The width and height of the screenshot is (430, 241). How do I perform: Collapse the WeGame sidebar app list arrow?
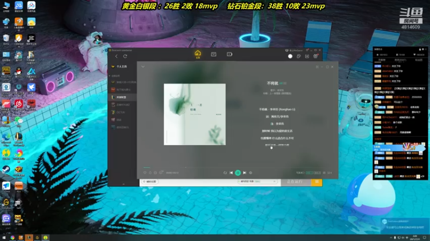(110, 76)
